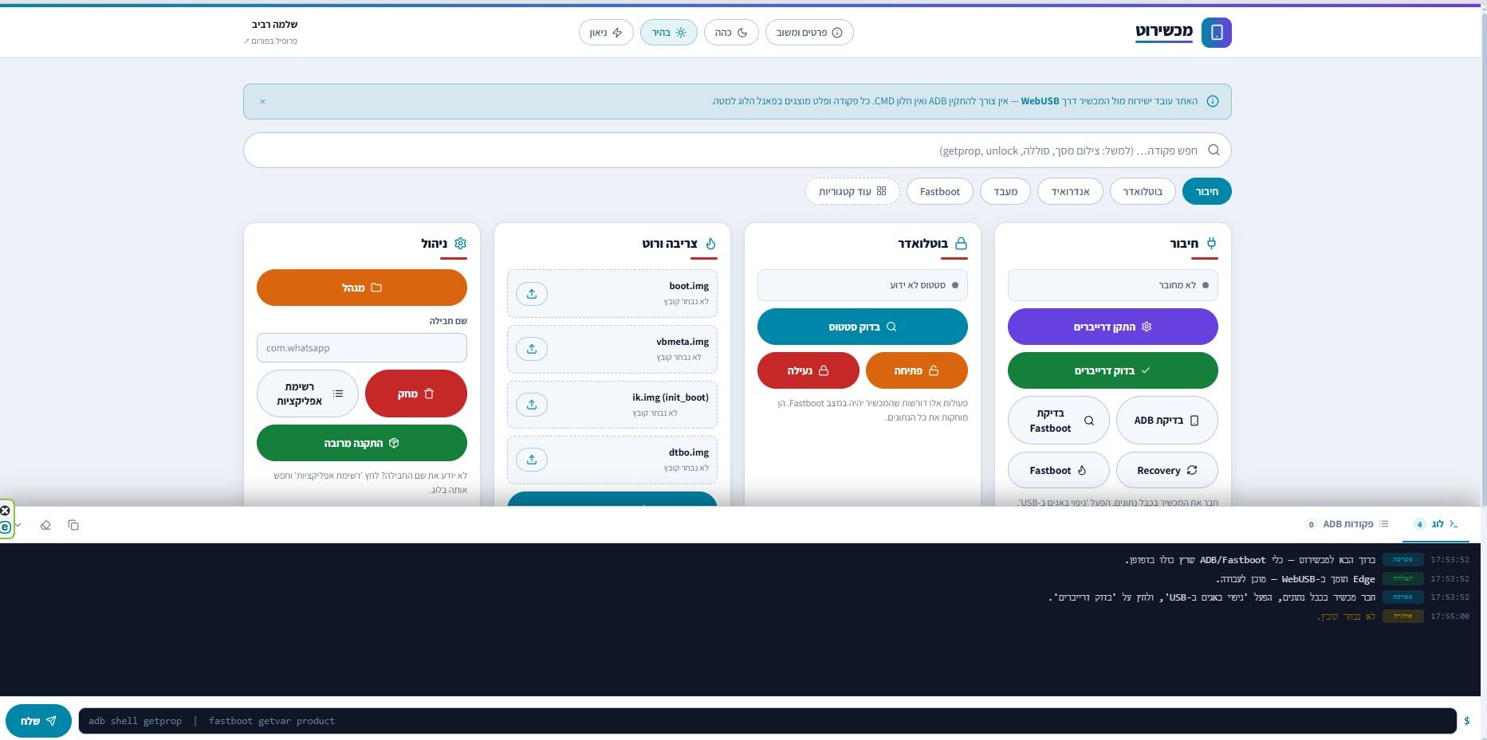This screenshot has width=1487, height=740.
Task: Collapse the log panel chevron
Action: (18, 525)
